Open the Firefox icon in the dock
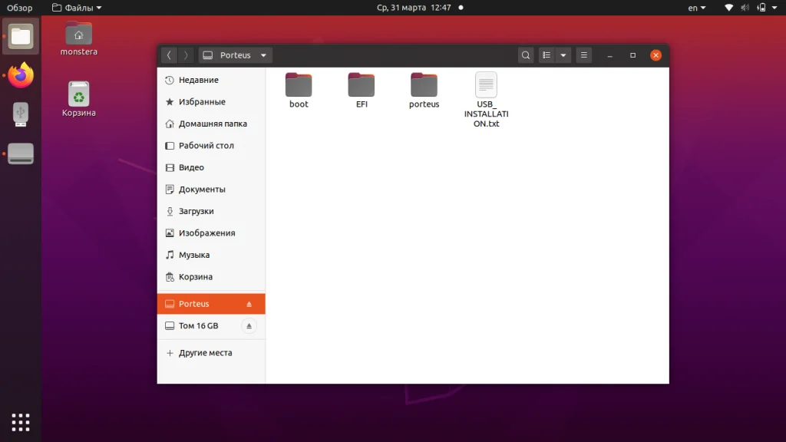The image size is (786, 442). (x=20, y=74)
